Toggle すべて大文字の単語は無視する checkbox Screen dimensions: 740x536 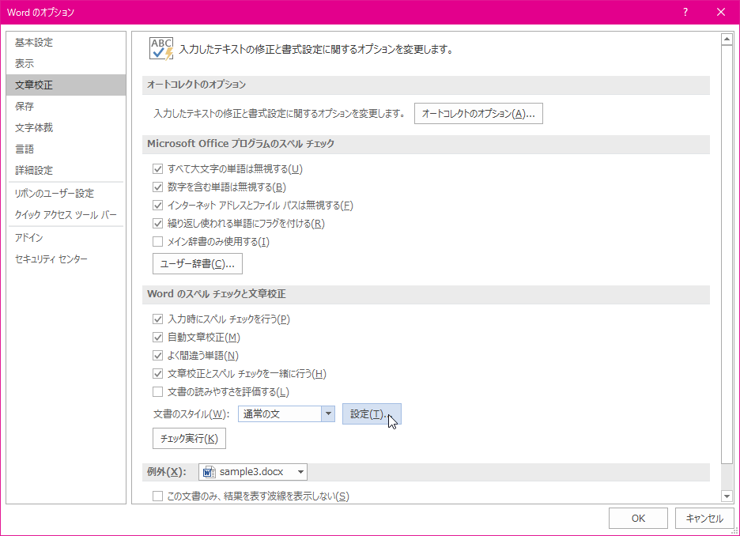coord(157,169)
